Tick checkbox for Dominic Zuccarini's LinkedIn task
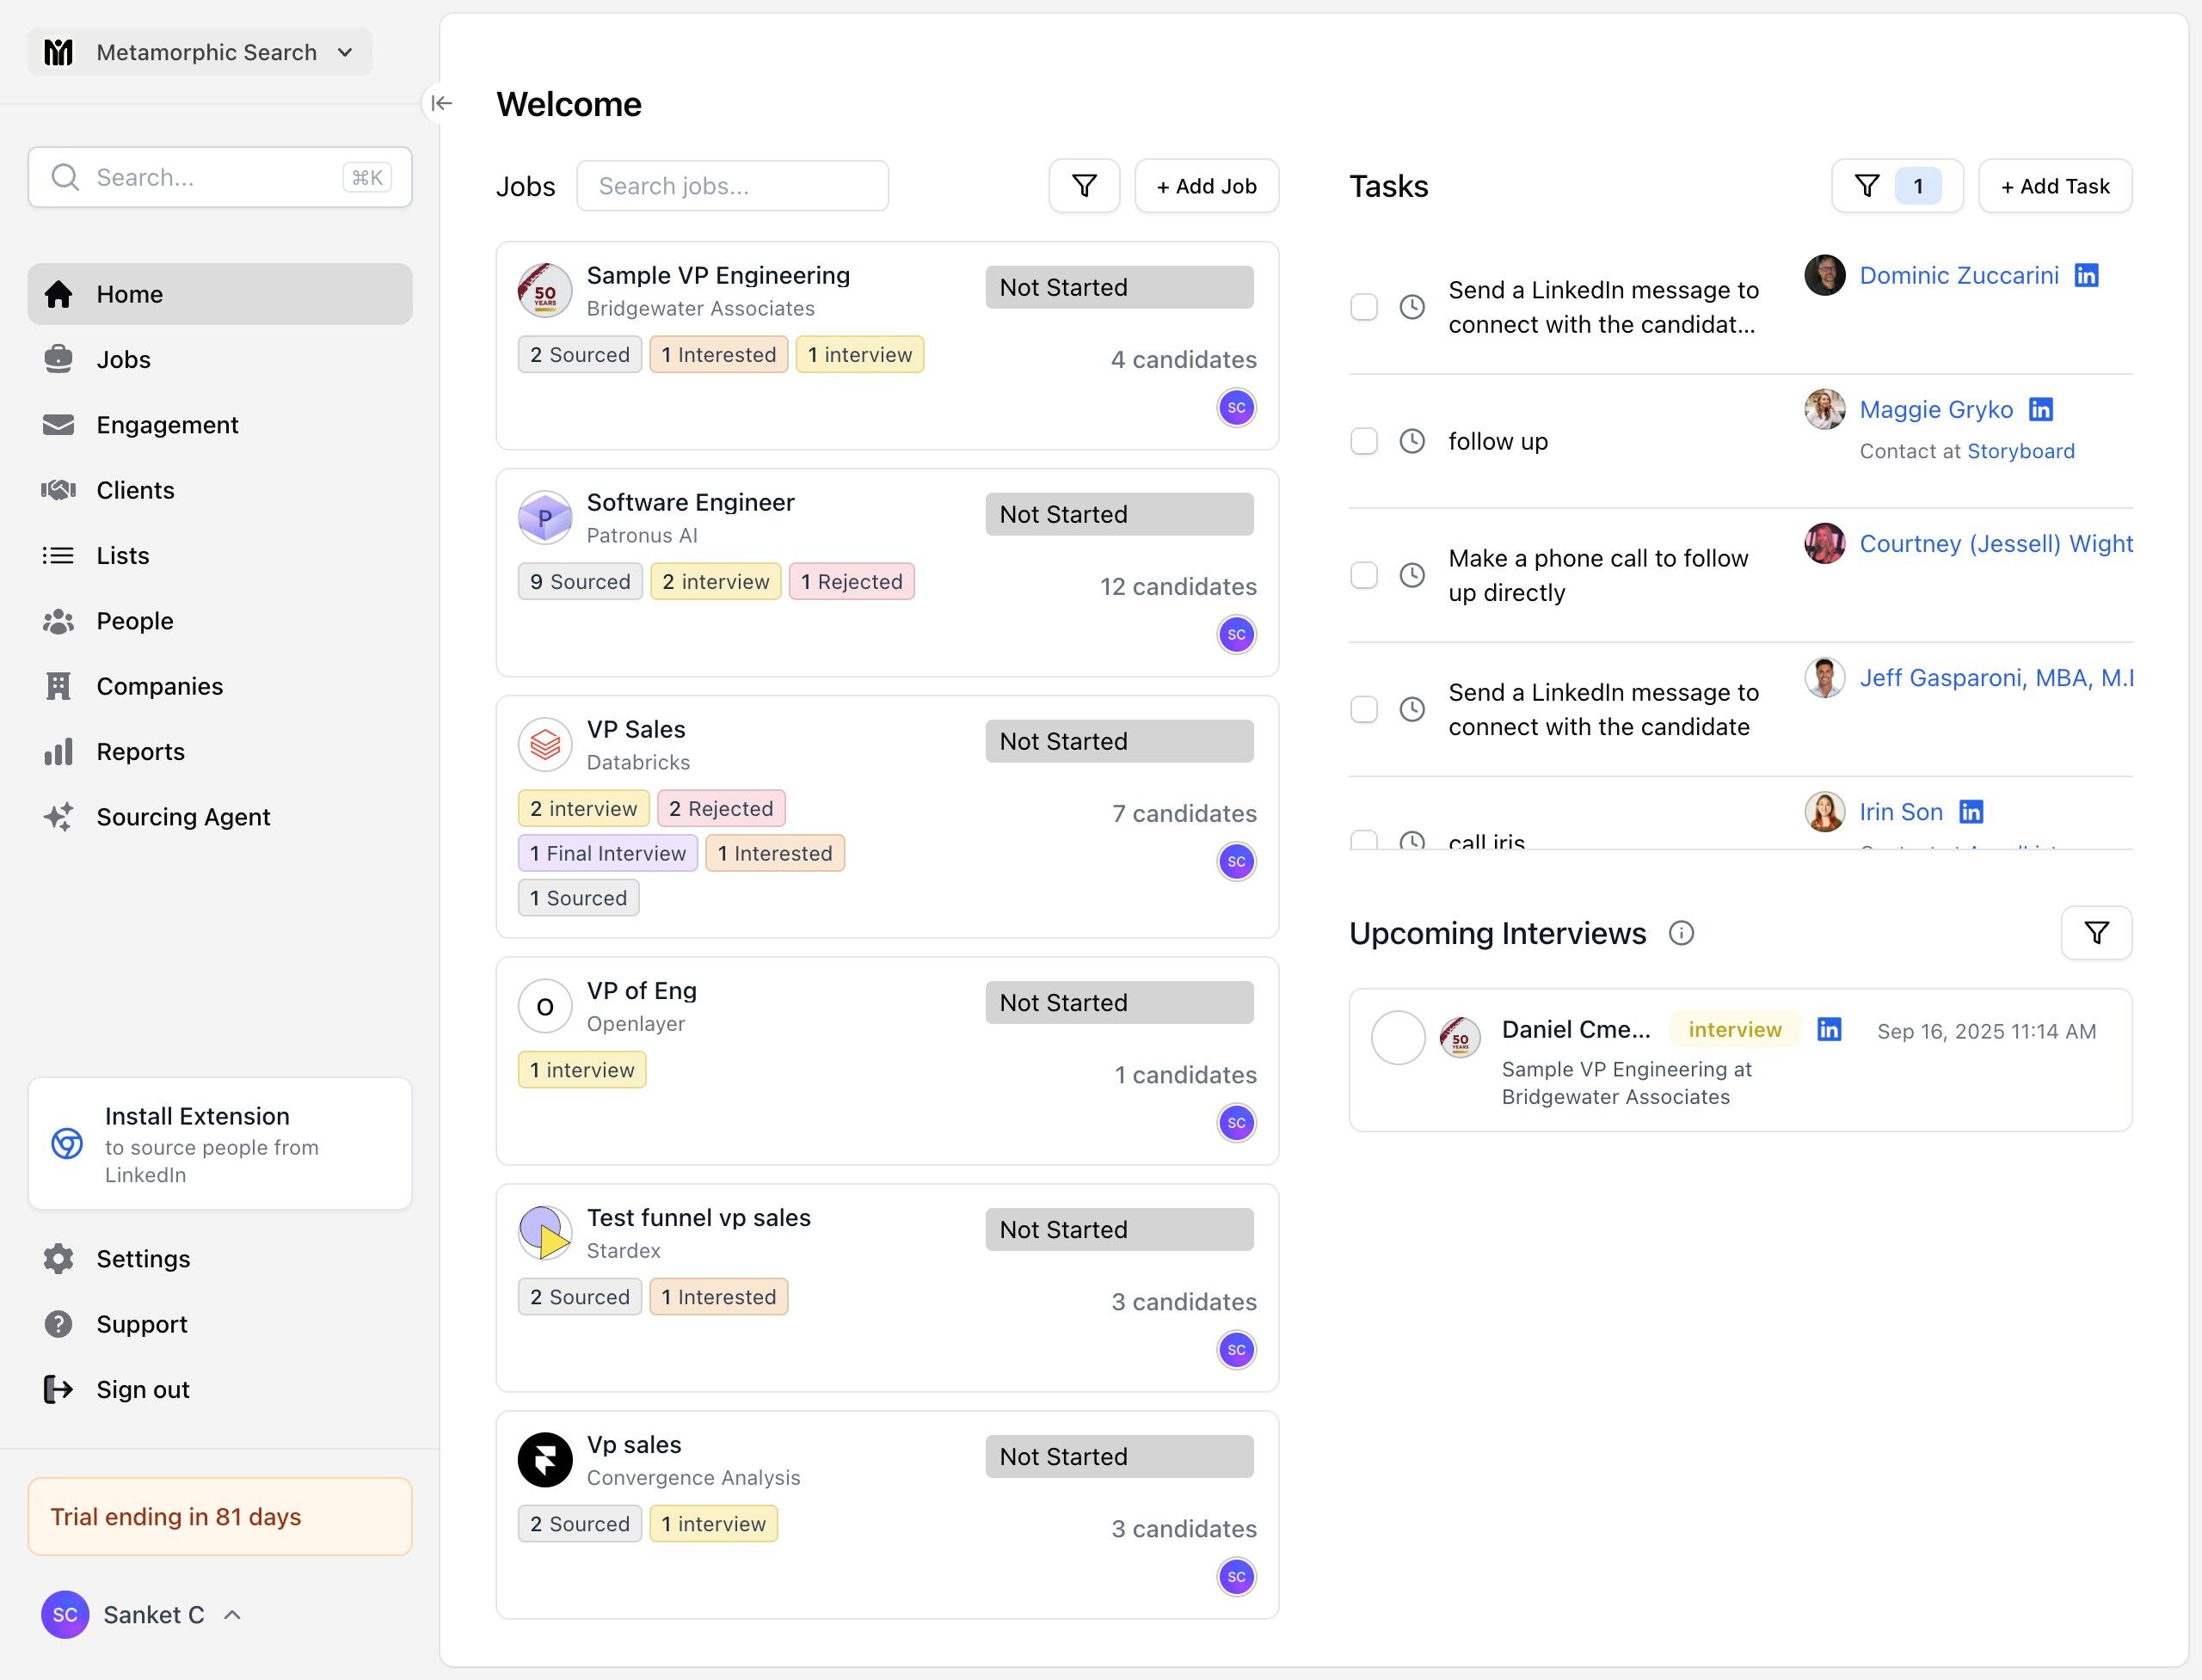Viewport: 2202px width, 1680px height. pyautogui.click(x=1363, y=307)
